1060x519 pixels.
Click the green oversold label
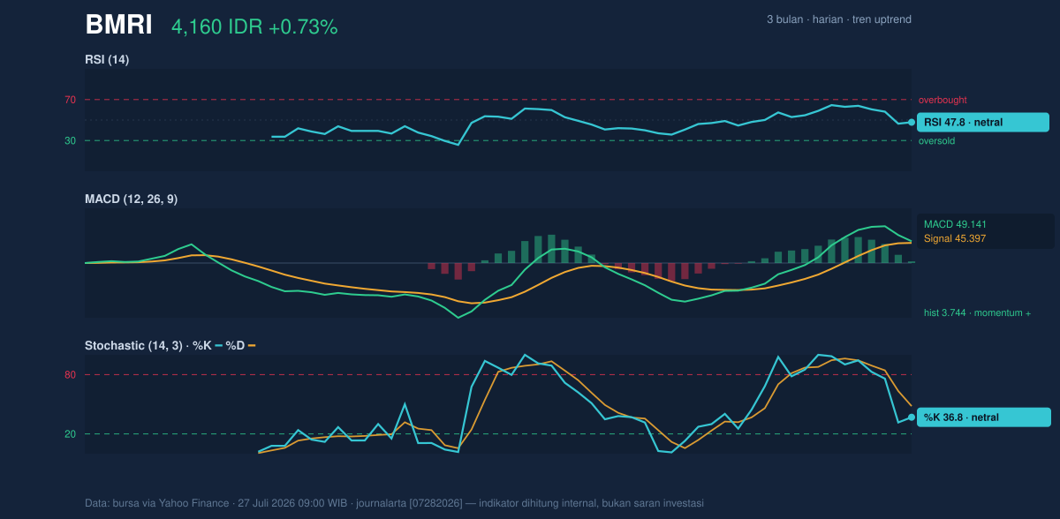point(936,140)
